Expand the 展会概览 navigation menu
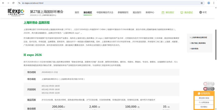 pos(88,12)
